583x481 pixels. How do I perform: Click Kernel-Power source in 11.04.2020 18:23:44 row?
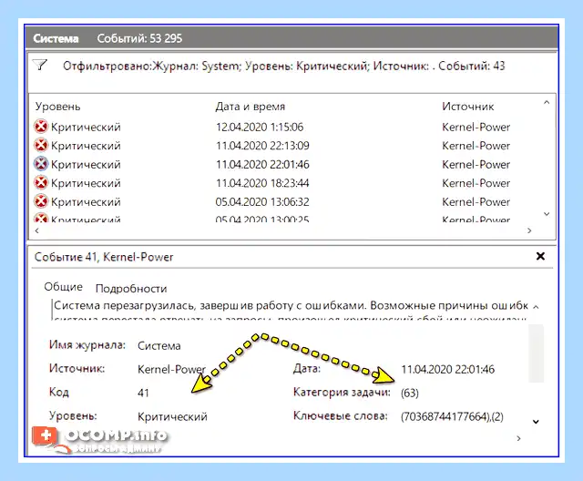point(476,183)
